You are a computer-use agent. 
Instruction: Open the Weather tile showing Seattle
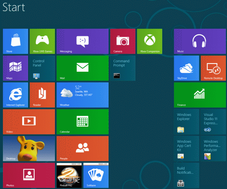click(83, 95)
